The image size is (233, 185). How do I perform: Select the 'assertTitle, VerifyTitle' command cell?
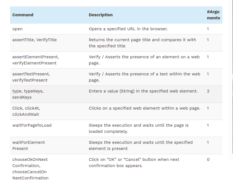(x=34, y=40)
